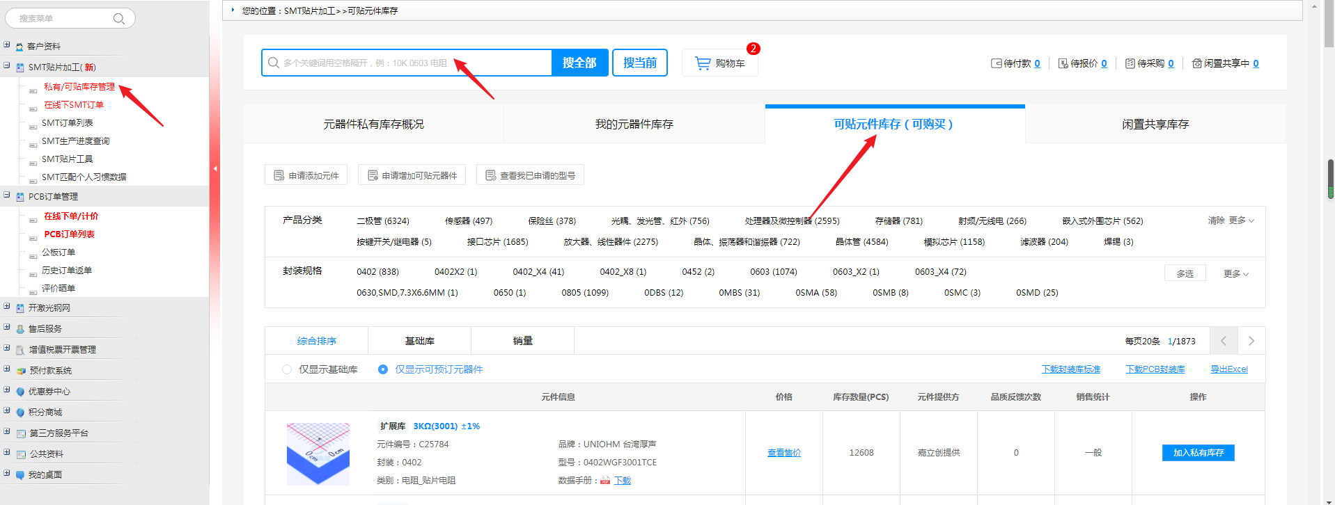Click the vertical page scrollbar thumb
1335x505 pixels.
tap(1330, 179)
